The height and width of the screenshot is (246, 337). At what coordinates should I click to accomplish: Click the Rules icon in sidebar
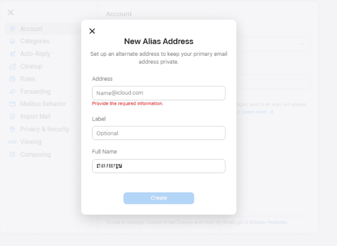click(12, 79)
